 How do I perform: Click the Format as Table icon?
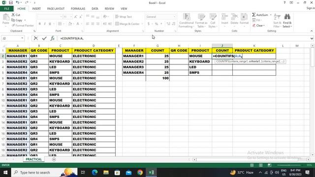point(201,17)
